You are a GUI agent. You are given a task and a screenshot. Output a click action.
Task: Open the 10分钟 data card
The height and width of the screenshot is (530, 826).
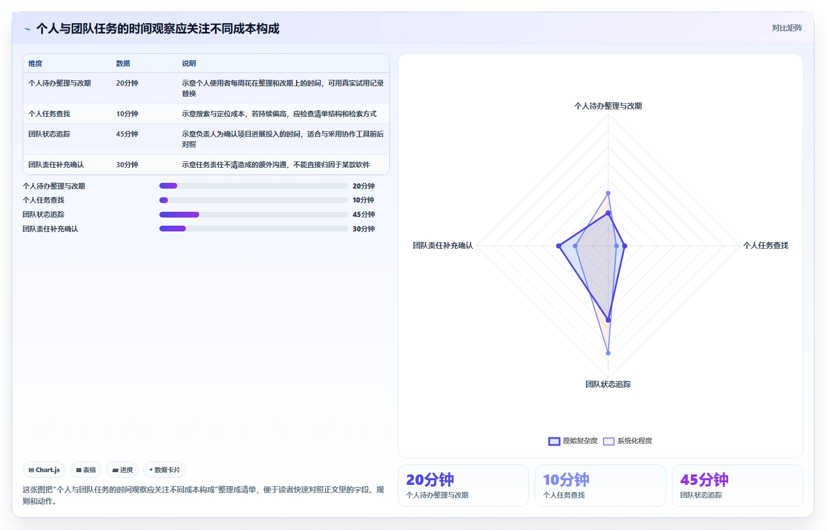[x=600, y=485]
